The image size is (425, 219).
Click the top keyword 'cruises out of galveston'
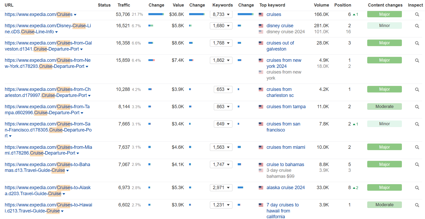coord(280,46)
